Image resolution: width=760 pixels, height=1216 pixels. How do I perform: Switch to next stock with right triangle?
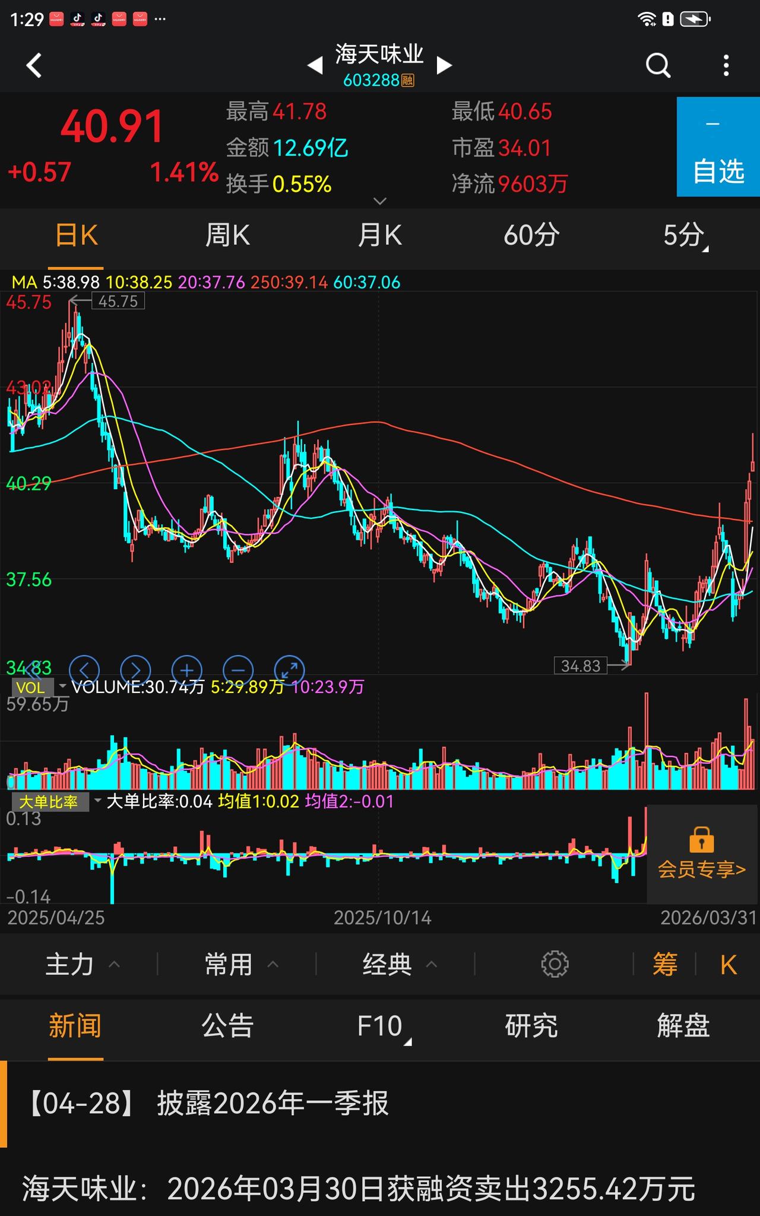444,65
